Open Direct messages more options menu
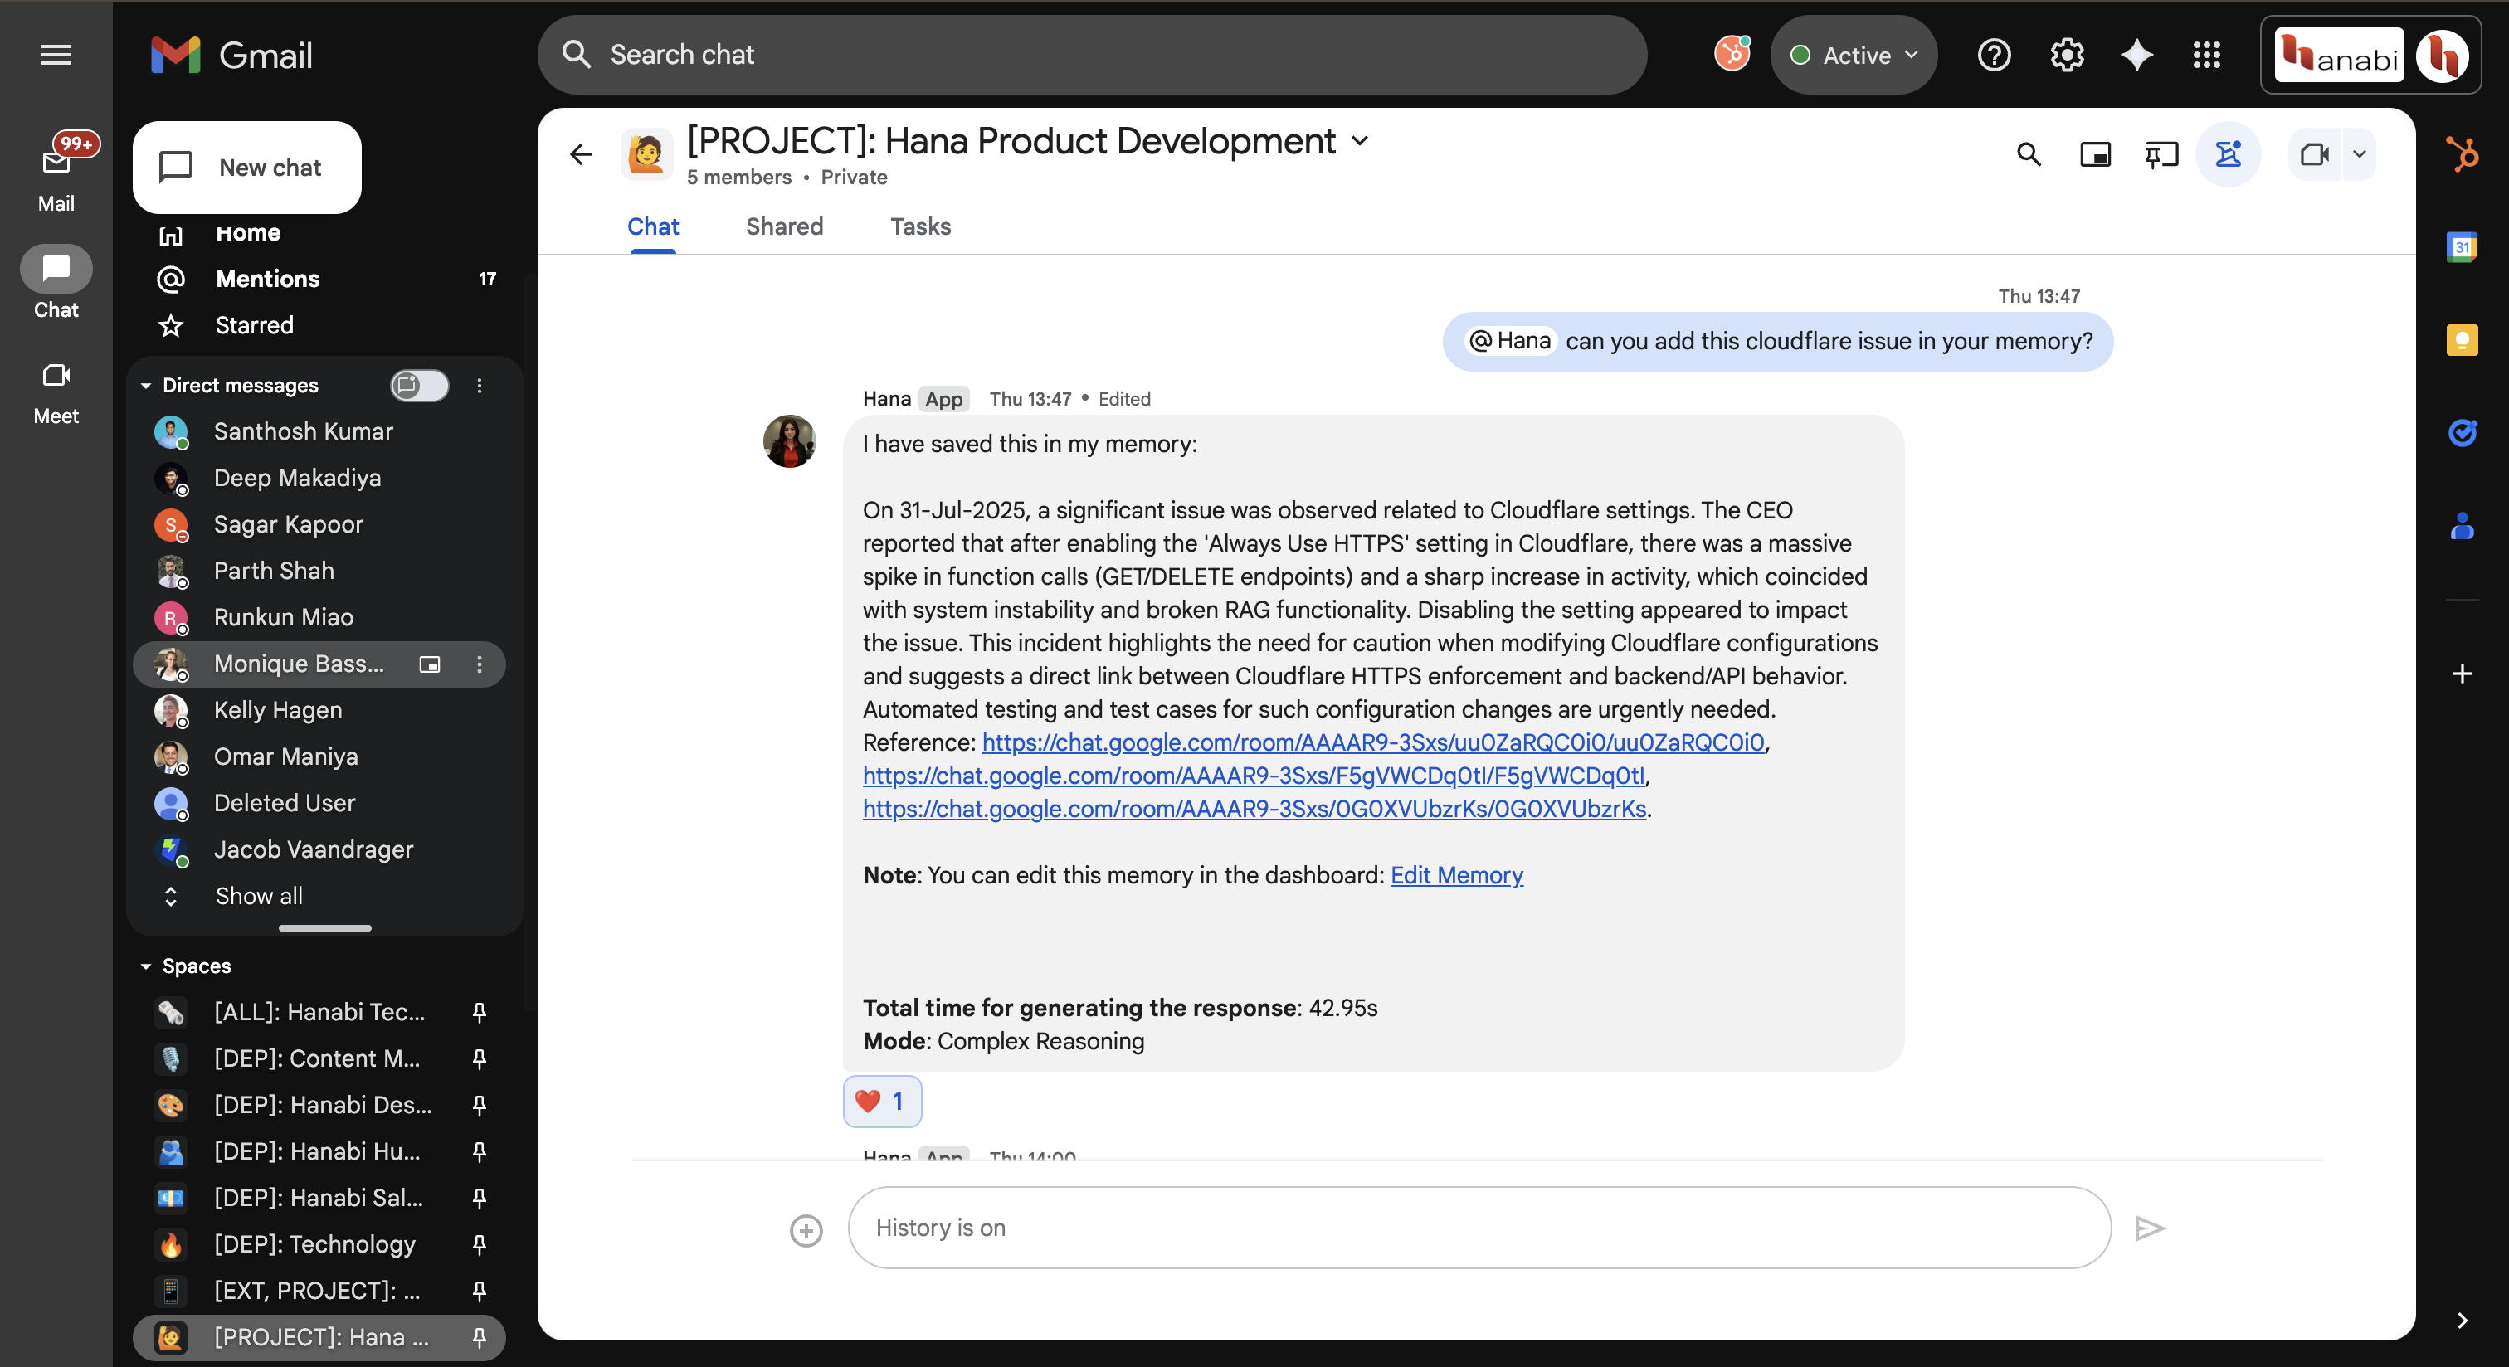 point(480,386)
